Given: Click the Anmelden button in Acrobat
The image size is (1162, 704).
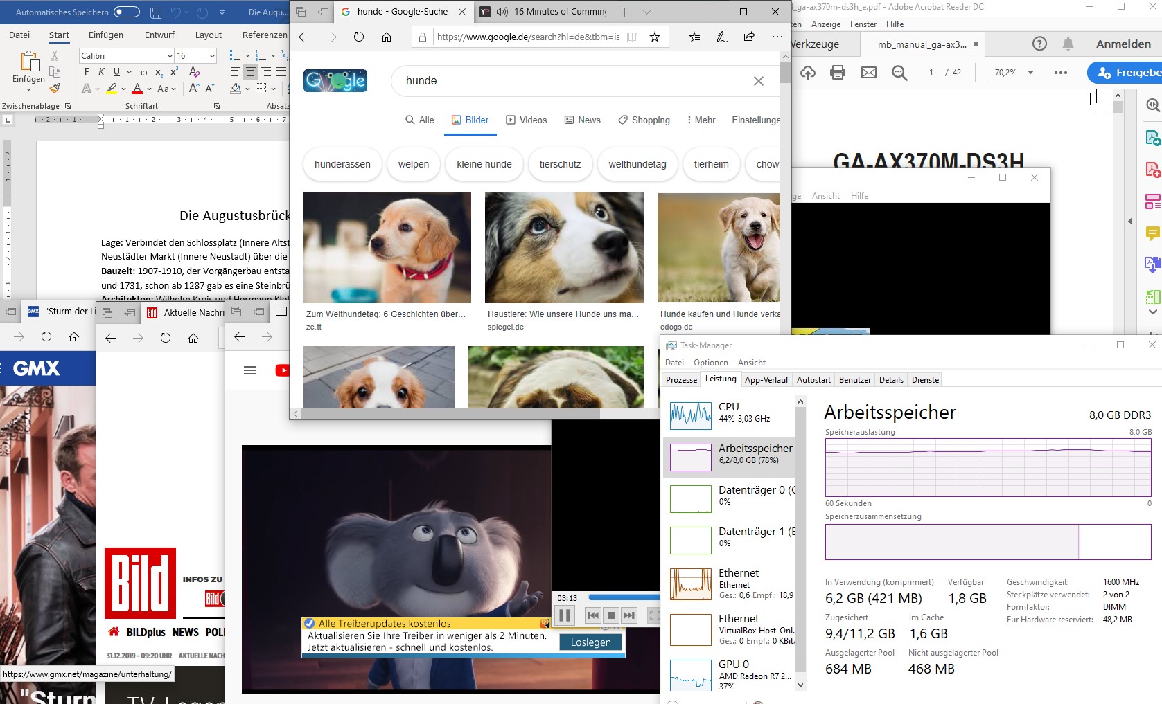Looking at the screenshot, I should pyautogui.click(x=1123, y=44).
